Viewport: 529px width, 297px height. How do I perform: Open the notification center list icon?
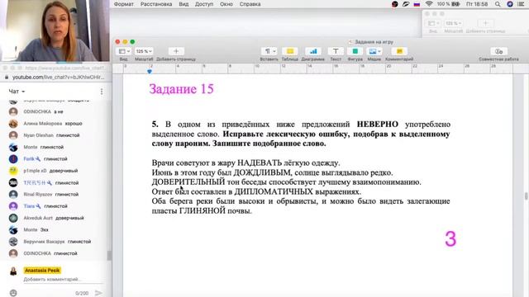(x=521, y=4)
